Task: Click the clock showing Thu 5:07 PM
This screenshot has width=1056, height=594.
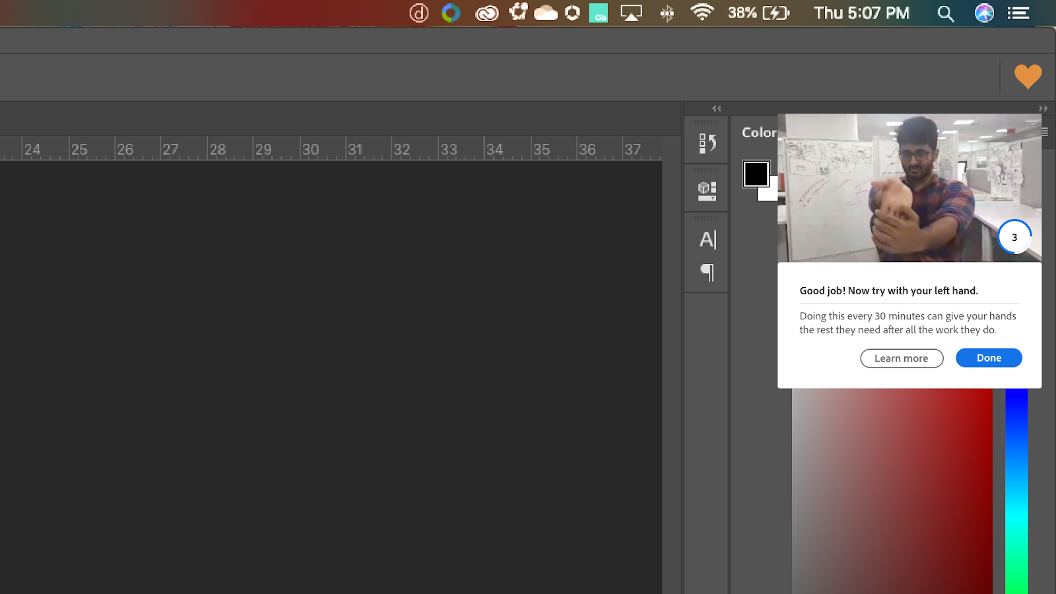Action: pyautogui.click(x=862, y=13)
